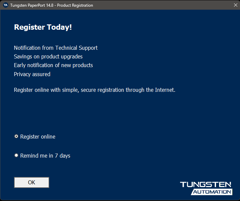The height and width of the screenshot is (201, 240).
Task: Click "Early notification of new products" text
Action: (53, 65)
